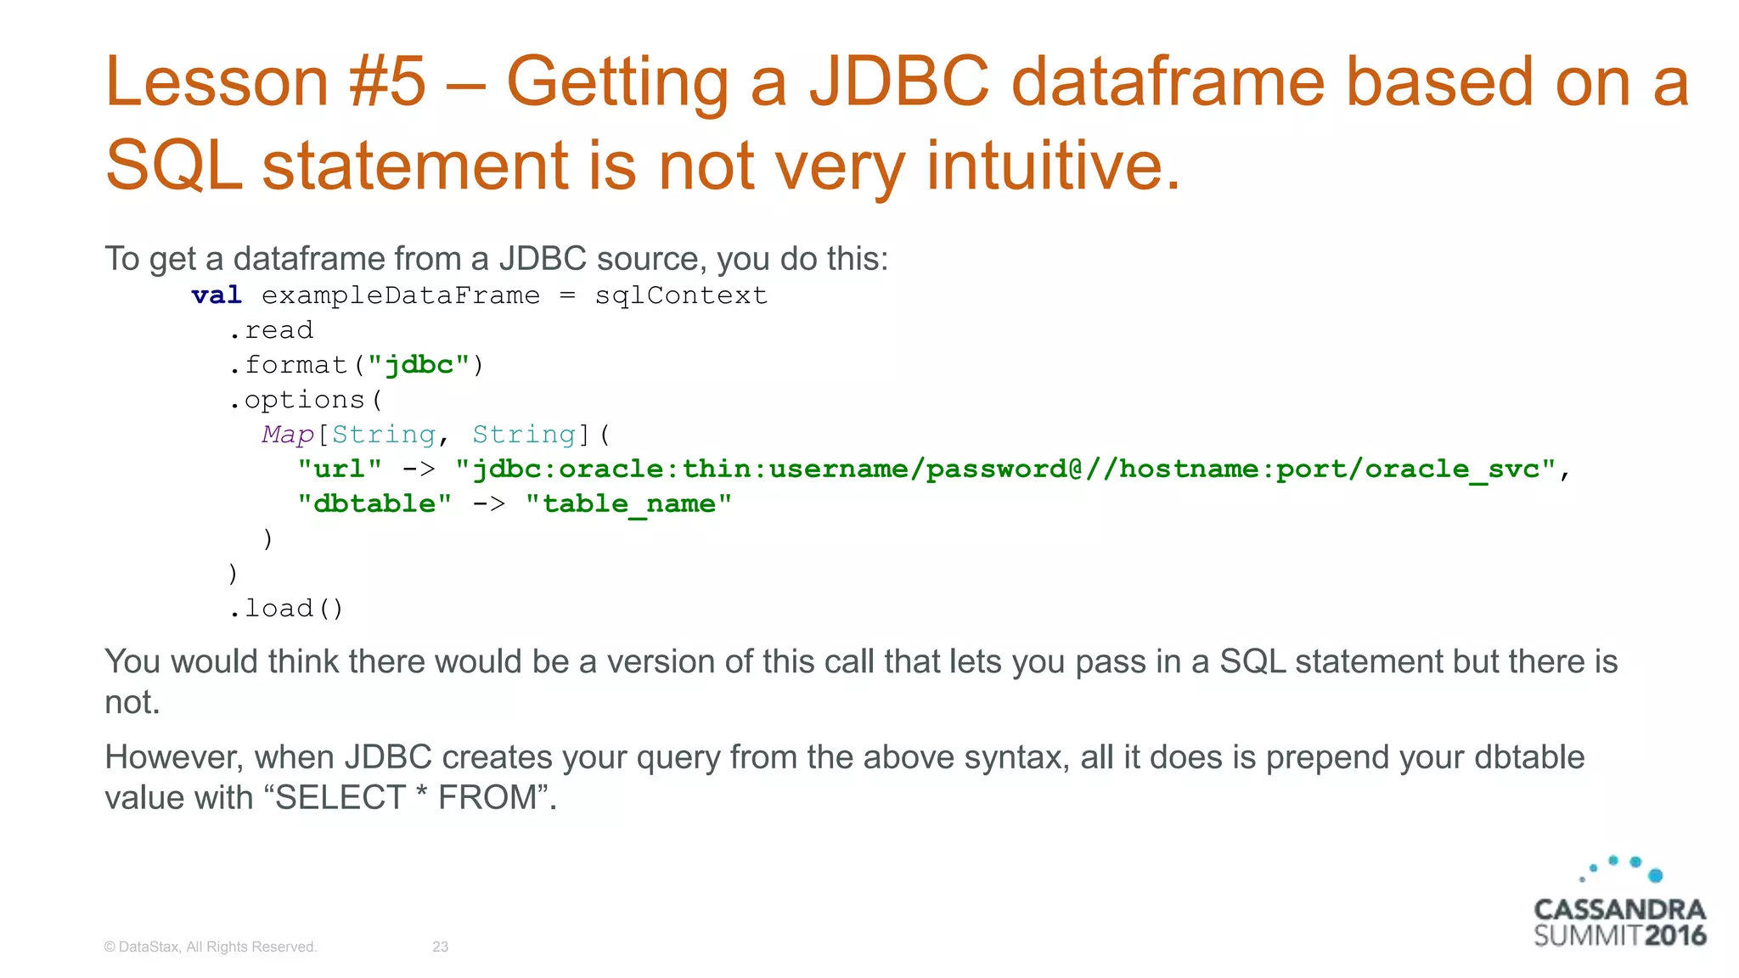Click the '.load()' code line
The height and width of the screenshot is (978, 1739).
click(286, 609)
